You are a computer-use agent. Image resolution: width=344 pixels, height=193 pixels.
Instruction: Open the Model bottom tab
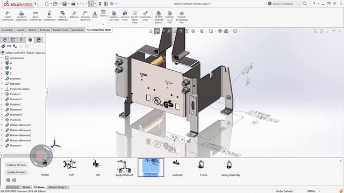coord(26,187)
